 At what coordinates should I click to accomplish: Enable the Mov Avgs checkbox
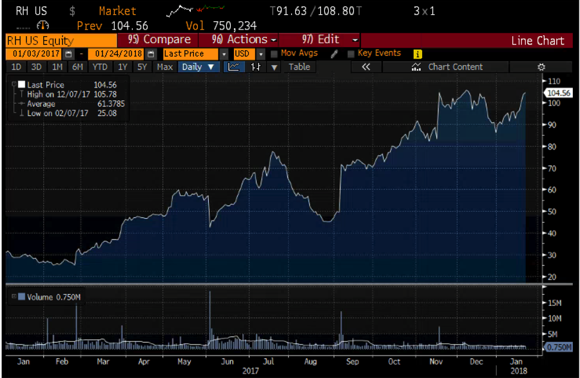coord(275,54)
